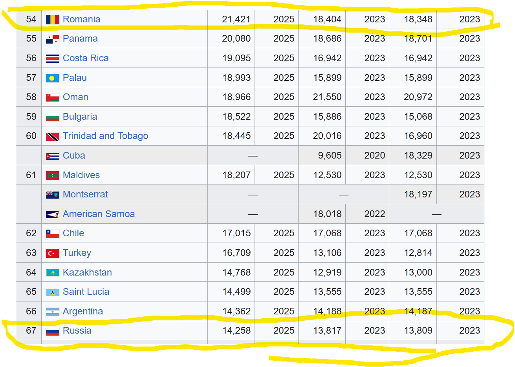Go to the Turkey link
This screenshot has width=515, height=367.
pos(77,253)
